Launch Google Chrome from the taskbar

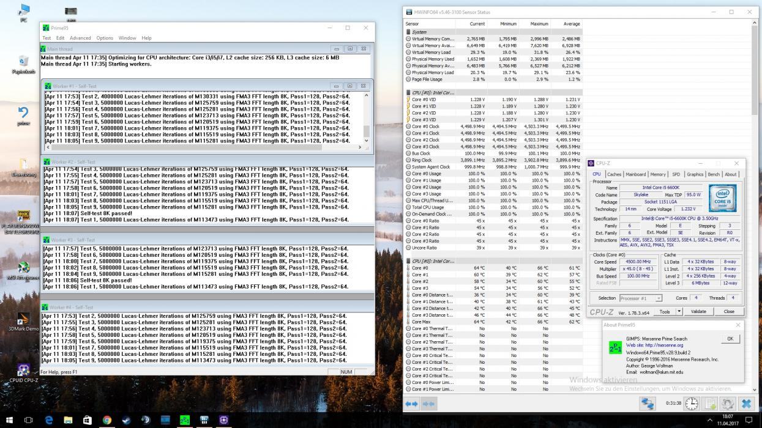(107, 420)
